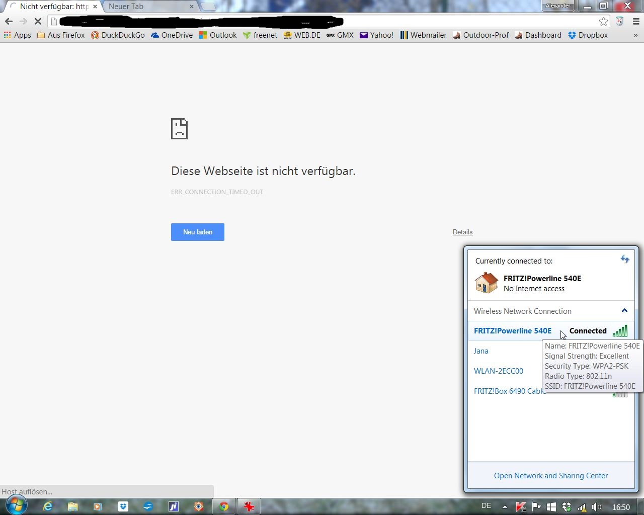The image size is (644, 515).
Task: Click the volume speaker tray icon
Action: (597, 507)
